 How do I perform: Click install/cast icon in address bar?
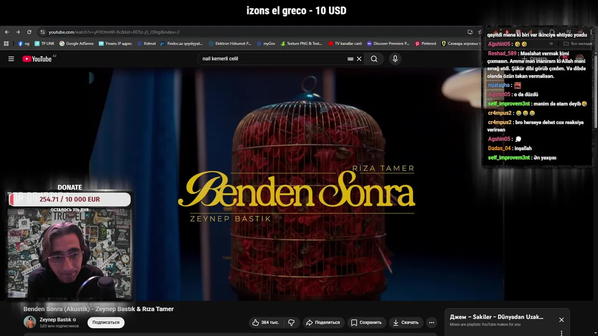pos(470,32)
